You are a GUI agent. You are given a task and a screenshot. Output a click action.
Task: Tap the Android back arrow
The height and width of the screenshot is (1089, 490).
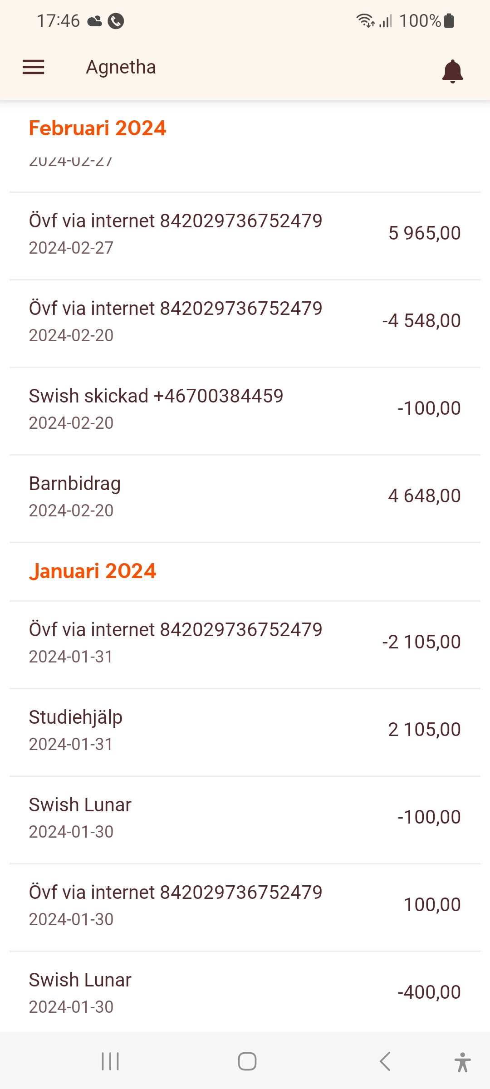click(385, 1061)
